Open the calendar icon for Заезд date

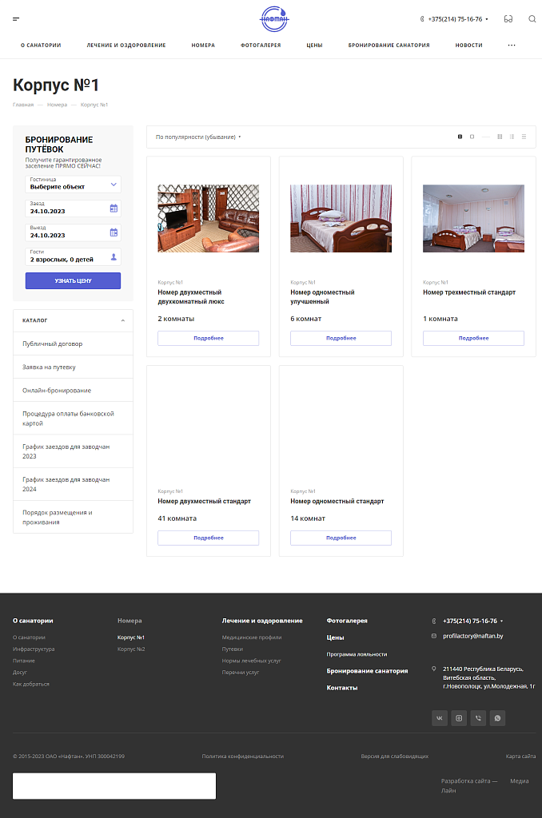click(114, 208)
